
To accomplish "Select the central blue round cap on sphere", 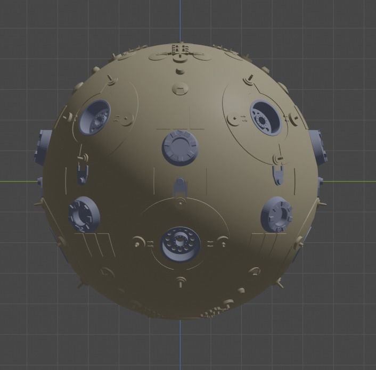I will [181, 148].
